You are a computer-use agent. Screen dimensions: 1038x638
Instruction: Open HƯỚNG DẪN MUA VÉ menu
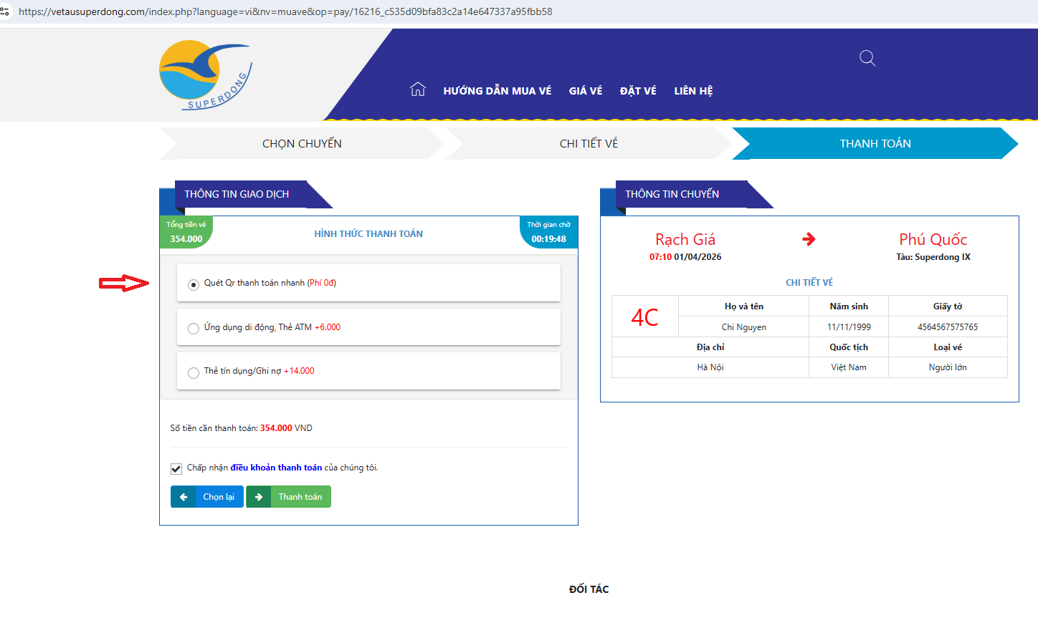point(497,91)
